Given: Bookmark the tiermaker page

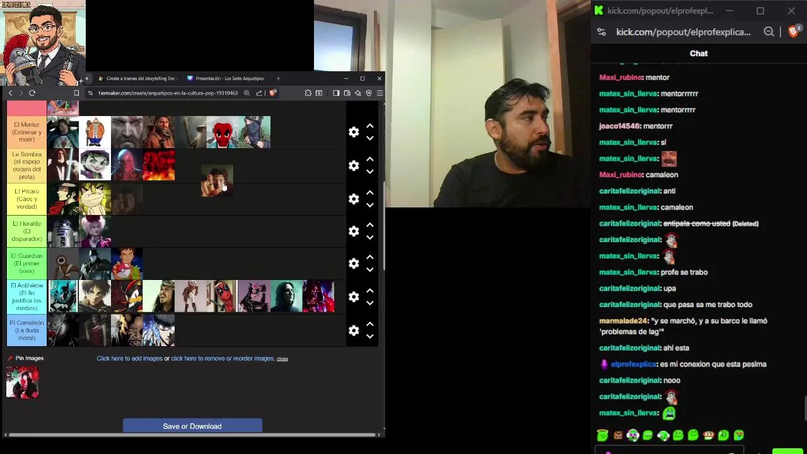Looking at the screenshot, I should click(x=76, y=93).
